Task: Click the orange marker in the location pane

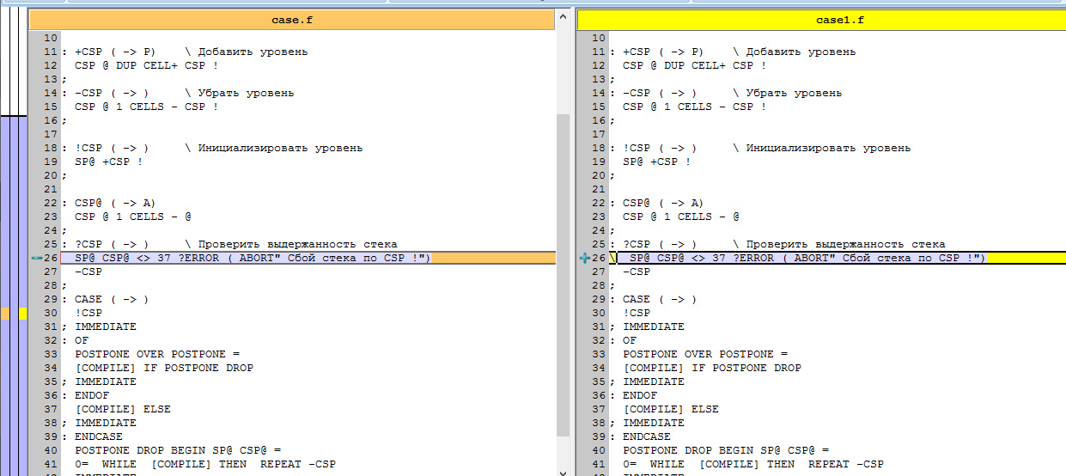Action: coord(5,314)
